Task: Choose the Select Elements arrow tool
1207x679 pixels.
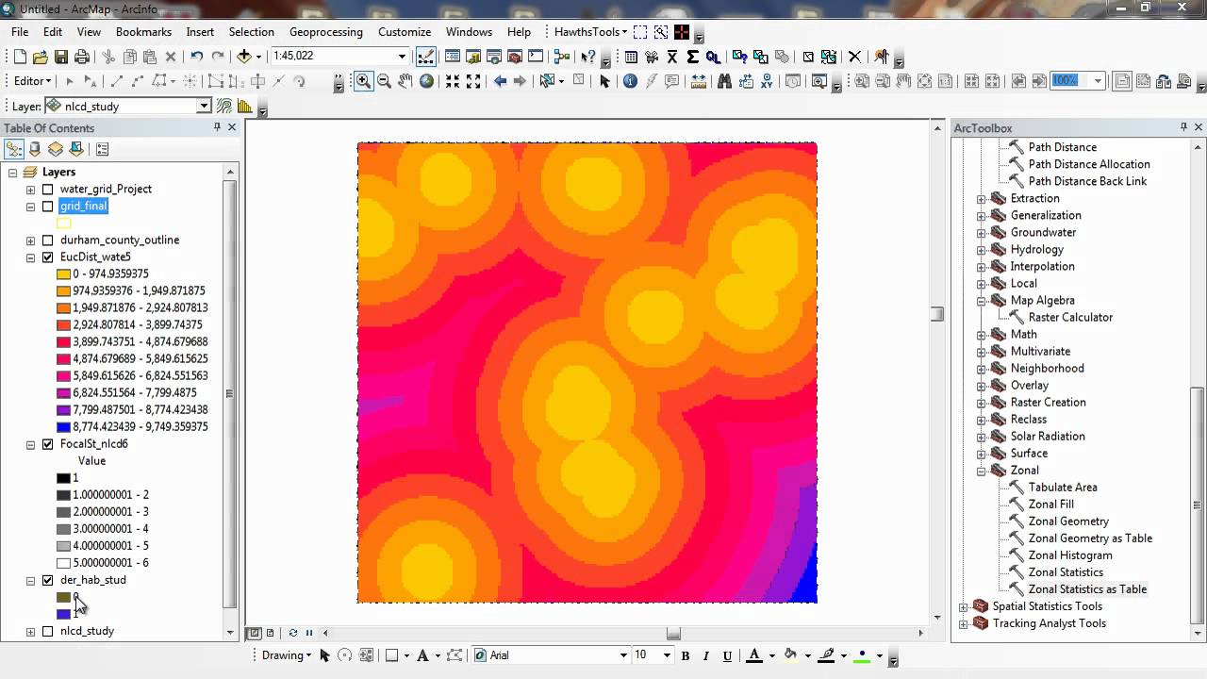Action: pos(604,81)
